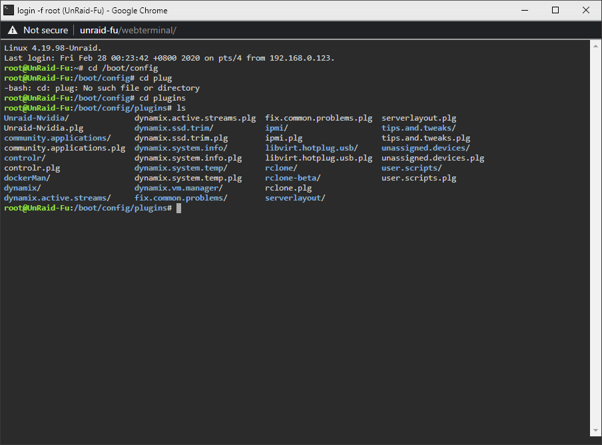Click the user.scripts.plg file name

point(419,178)
